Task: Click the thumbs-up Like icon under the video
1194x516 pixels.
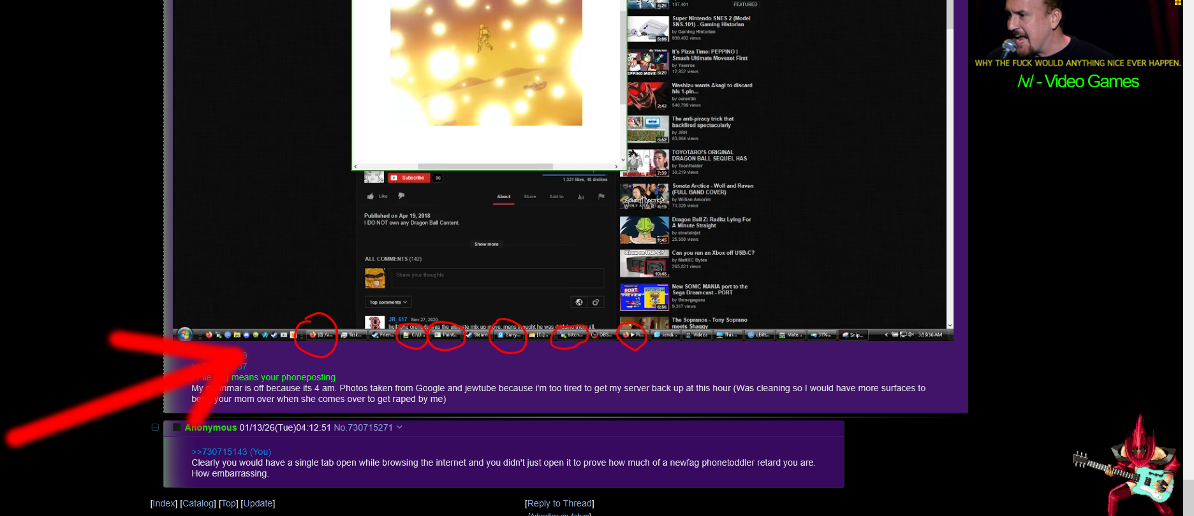Action: pyautogui.click(x=371, y=196)
